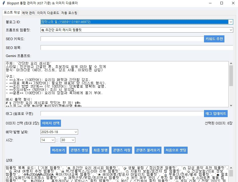Select the 정미니의 일 blog ID combo box

click(137, 22)
